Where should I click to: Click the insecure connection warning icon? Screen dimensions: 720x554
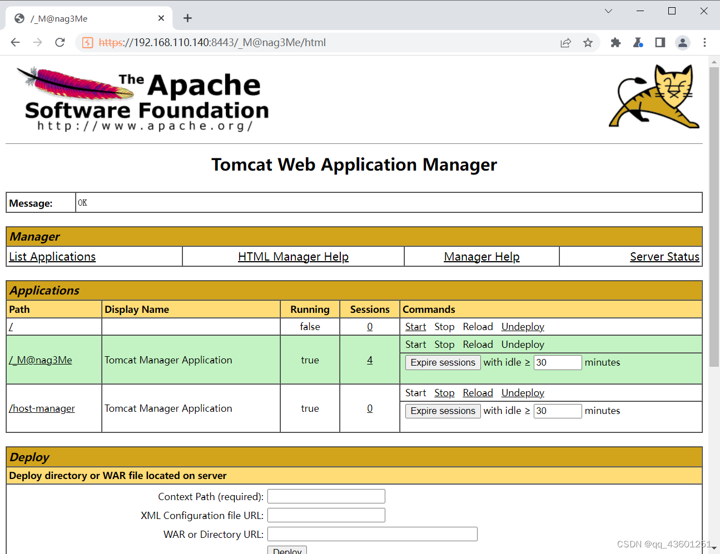click(x=87, y=43)
